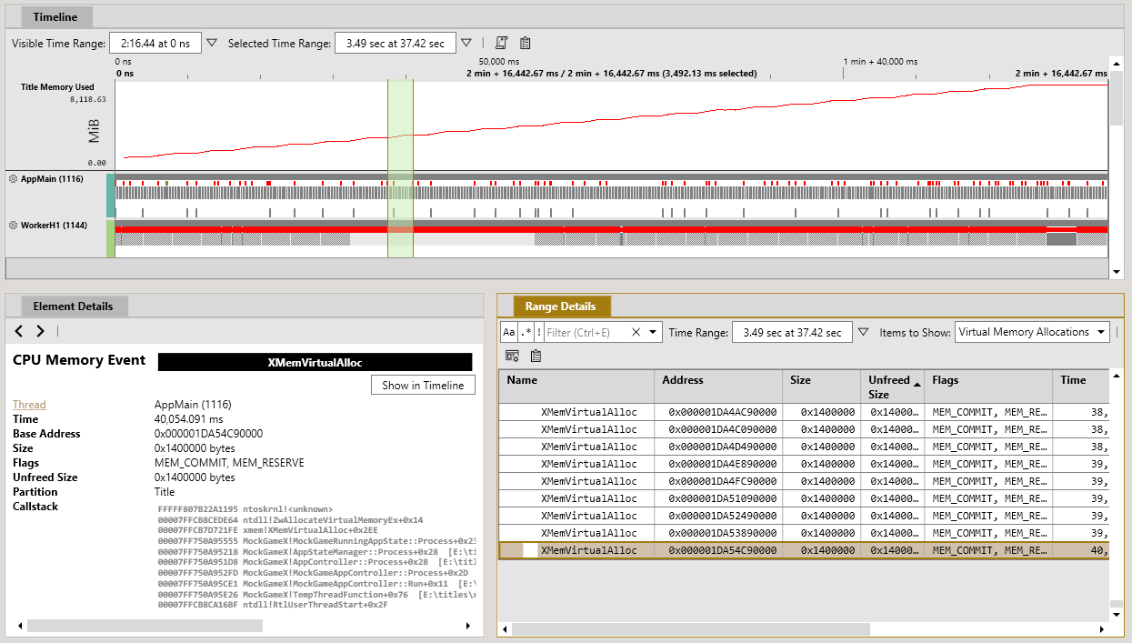The width and height of the screenshot is (1132, 643).
Task: Select the Range Details tab
Action: tap(560, 306)
